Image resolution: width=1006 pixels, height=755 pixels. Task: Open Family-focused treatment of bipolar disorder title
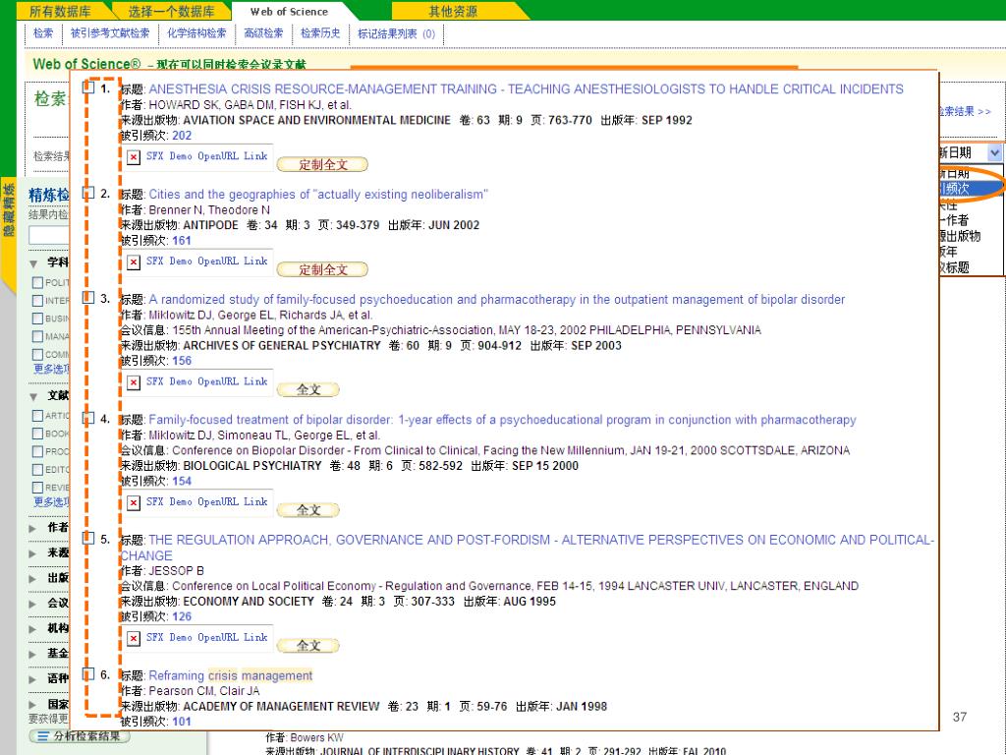click(x=502, y=420)
